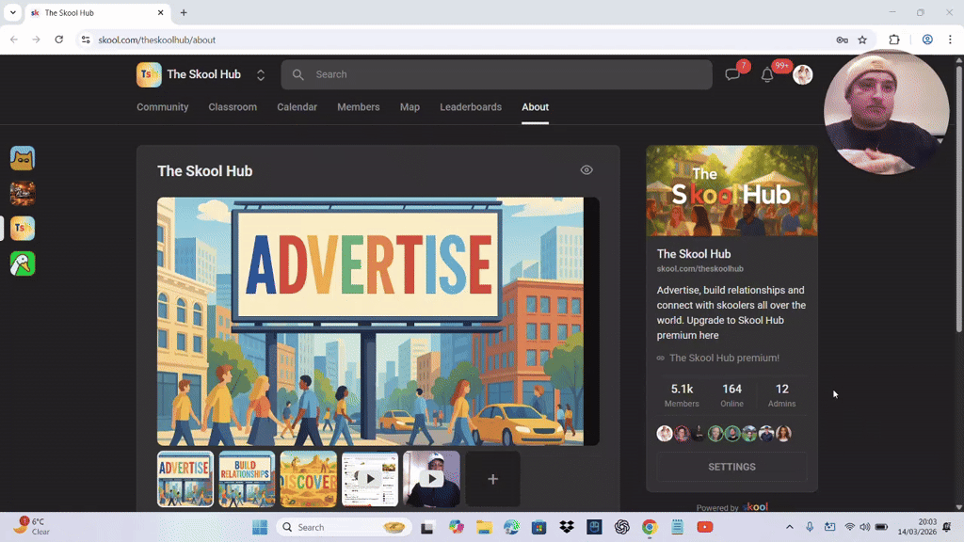Click the search field in Skool
The image size is (964, 542).
click(x=497, y=74)
